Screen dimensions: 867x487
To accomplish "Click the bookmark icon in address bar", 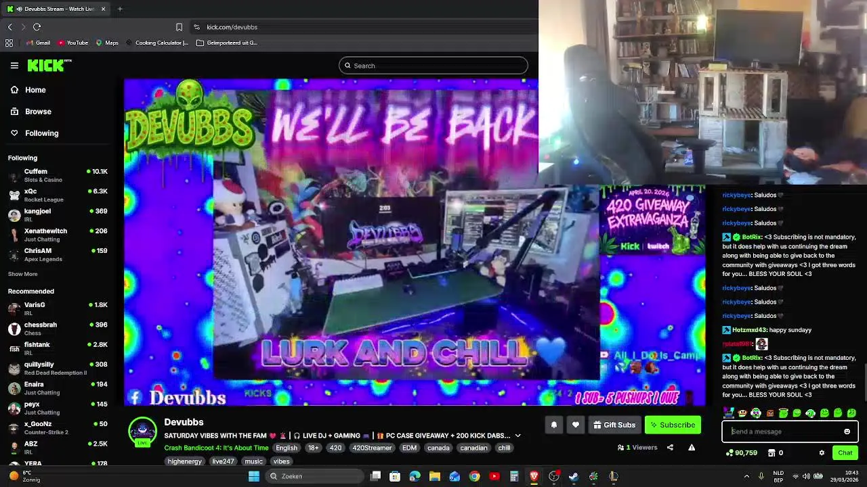I will pyautogui.click(x=179, y=27).
